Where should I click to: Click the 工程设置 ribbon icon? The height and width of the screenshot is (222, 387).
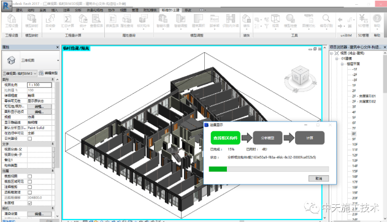pyautogui.click(x=12, y=19)
